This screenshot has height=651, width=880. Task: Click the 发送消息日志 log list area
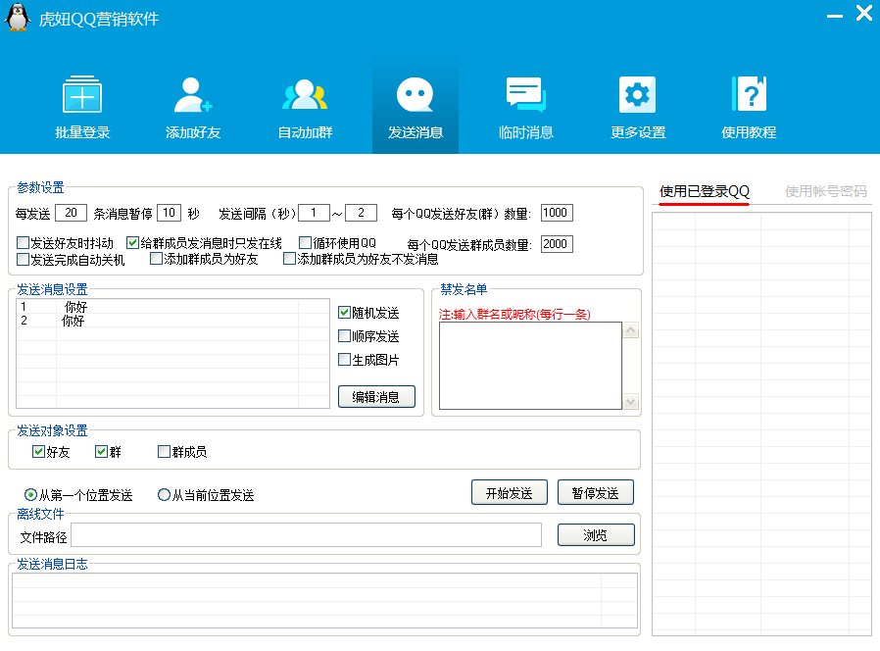324,600
